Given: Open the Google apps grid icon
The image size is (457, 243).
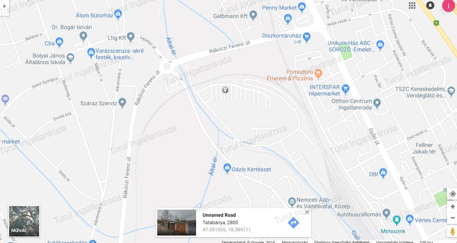Looking at the screenshot, I should (412, 6).
